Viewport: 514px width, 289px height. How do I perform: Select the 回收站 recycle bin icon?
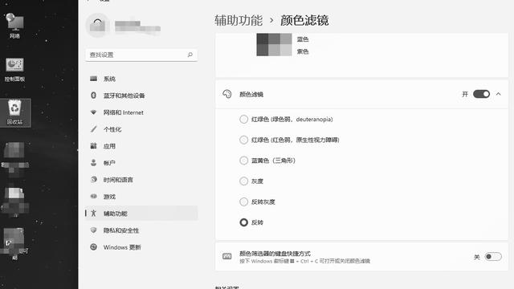click(x=15, y=112)
